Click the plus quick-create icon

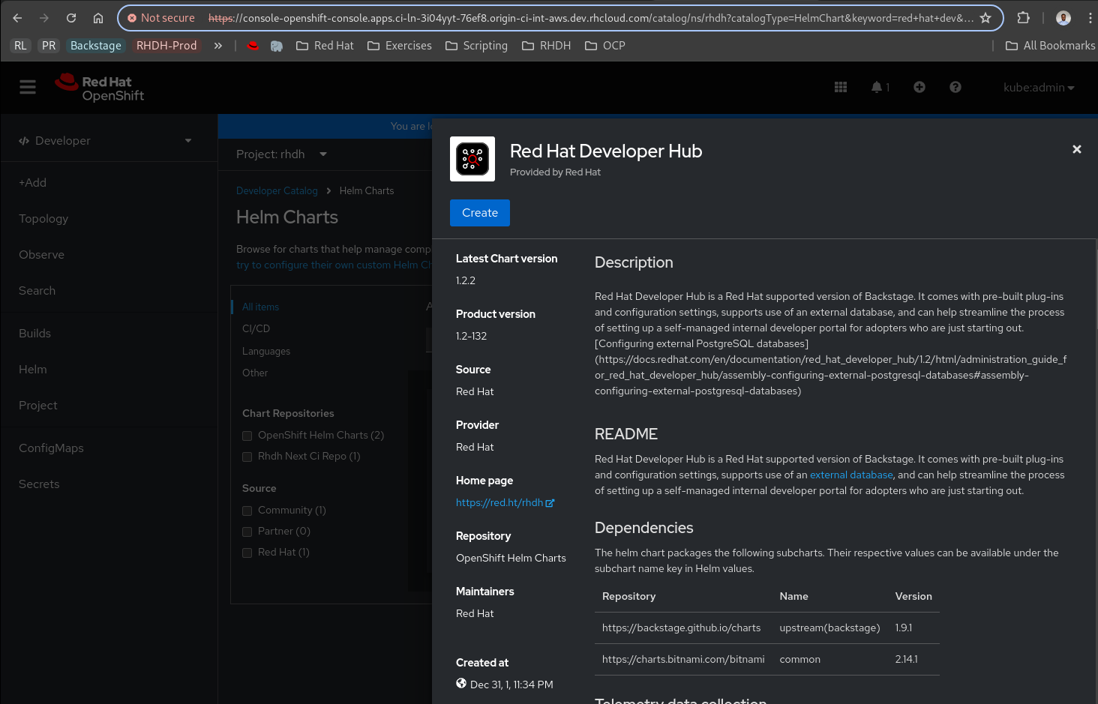tap(919, 88)
